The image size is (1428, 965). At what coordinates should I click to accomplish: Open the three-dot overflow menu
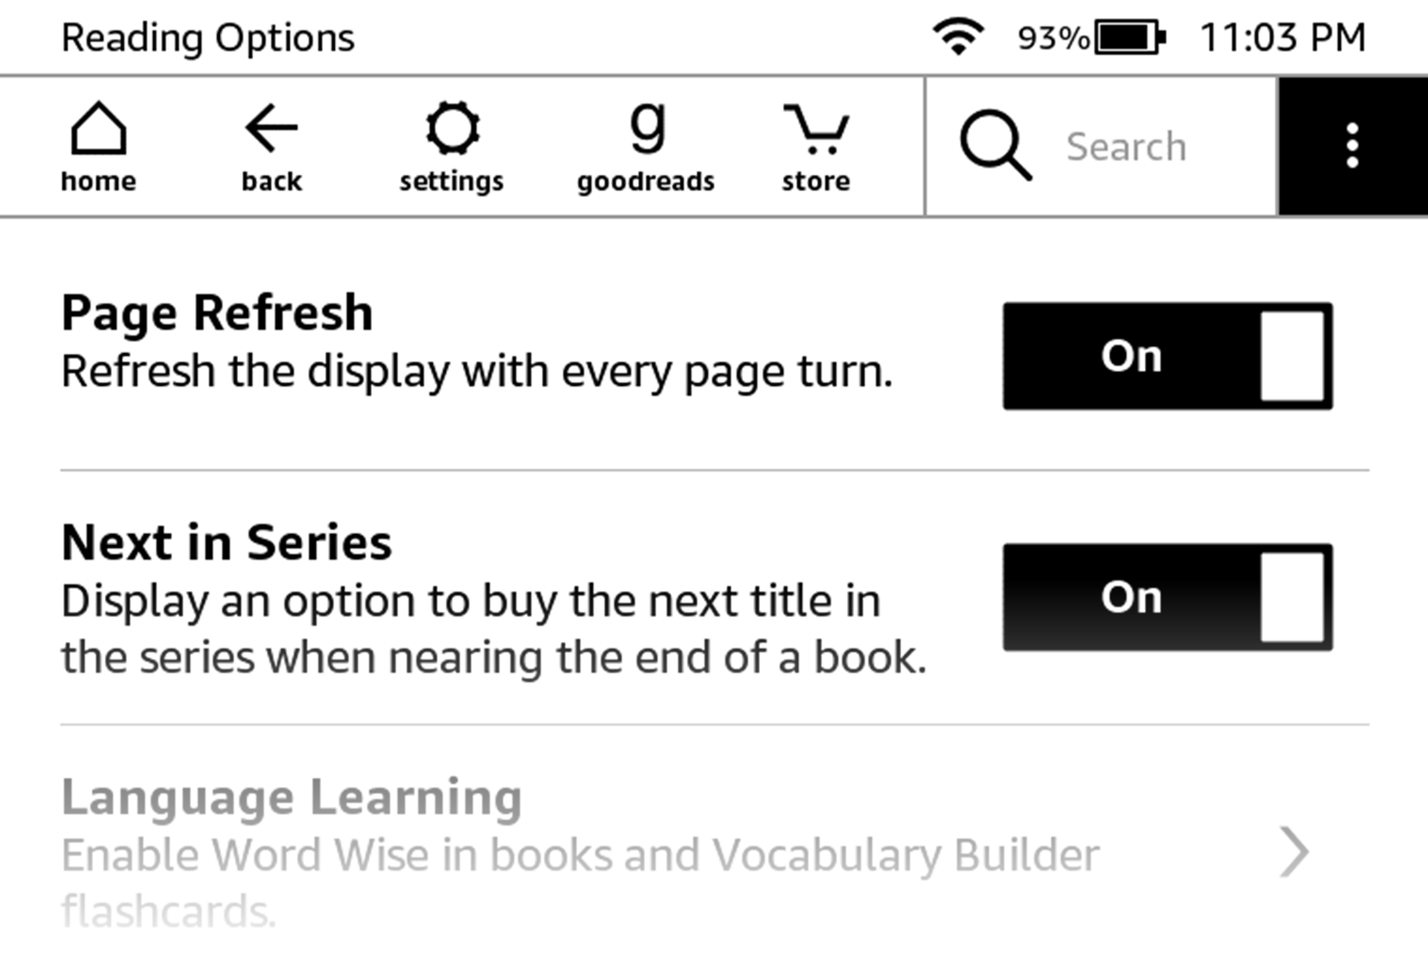pos(1352,144)
